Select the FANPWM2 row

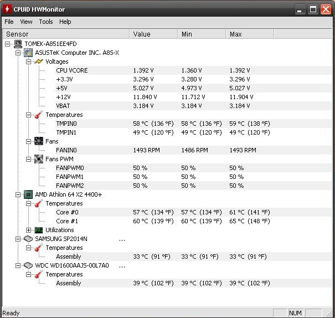point(193,186)
